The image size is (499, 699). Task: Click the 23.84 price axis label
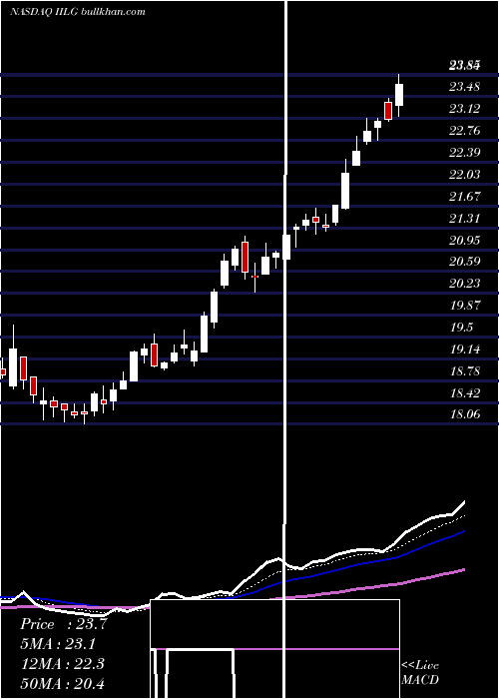point(465,66)
